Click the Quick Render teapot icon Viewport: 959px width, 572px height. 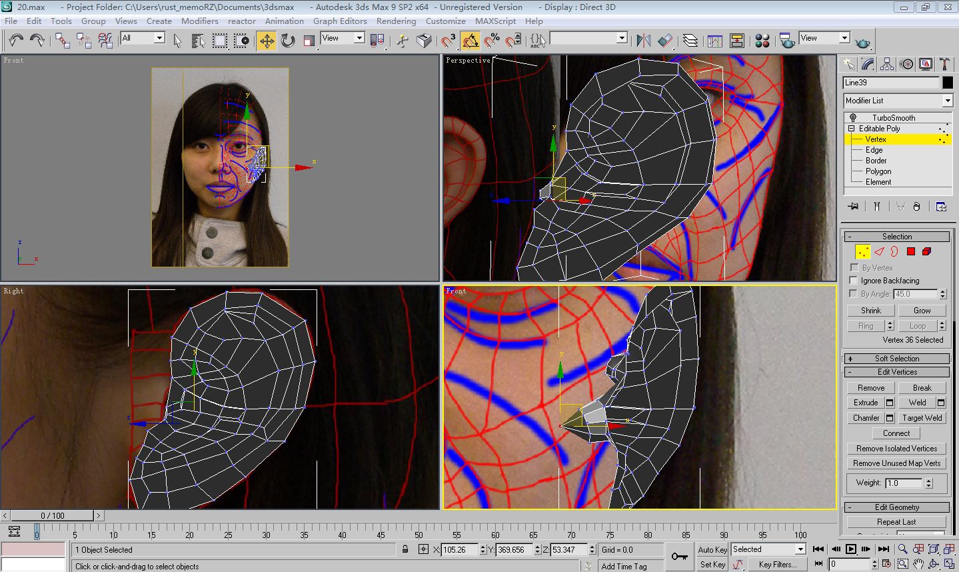click(x=862, y=41)
